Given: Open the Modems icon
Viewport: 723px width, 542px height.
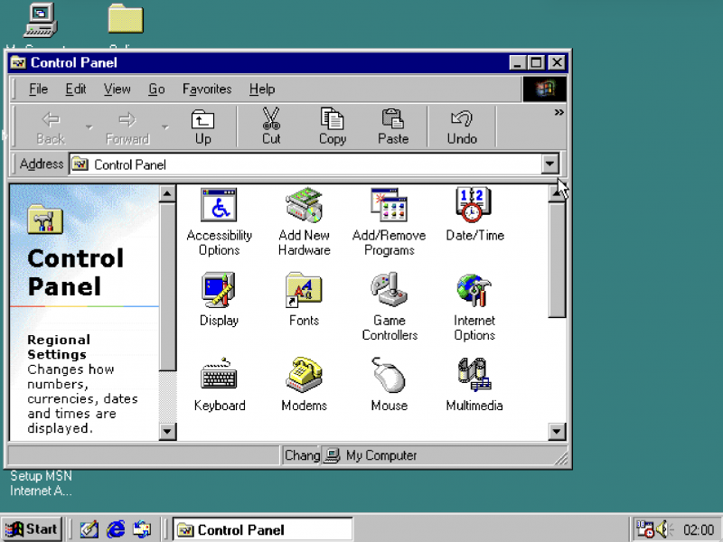Looking at the screenshot, I should pos(304,376).
